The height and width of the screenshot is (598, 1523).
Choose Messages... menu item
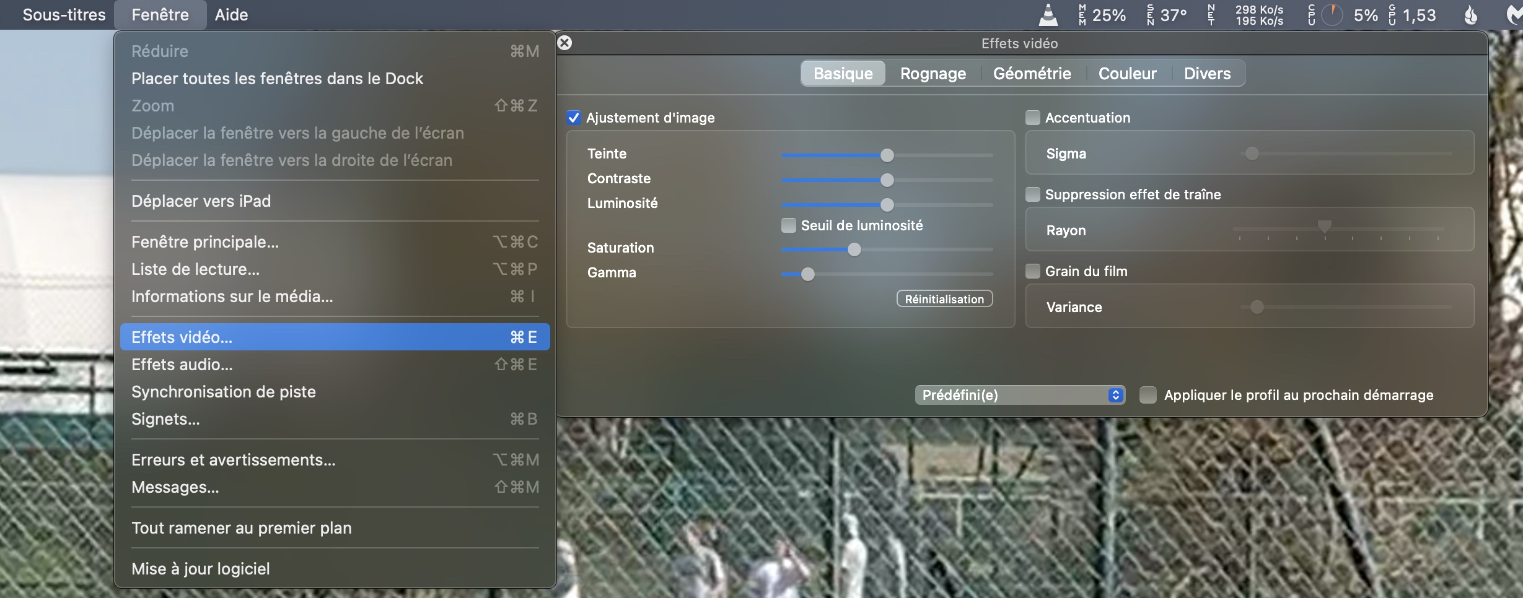click(335, 487)
